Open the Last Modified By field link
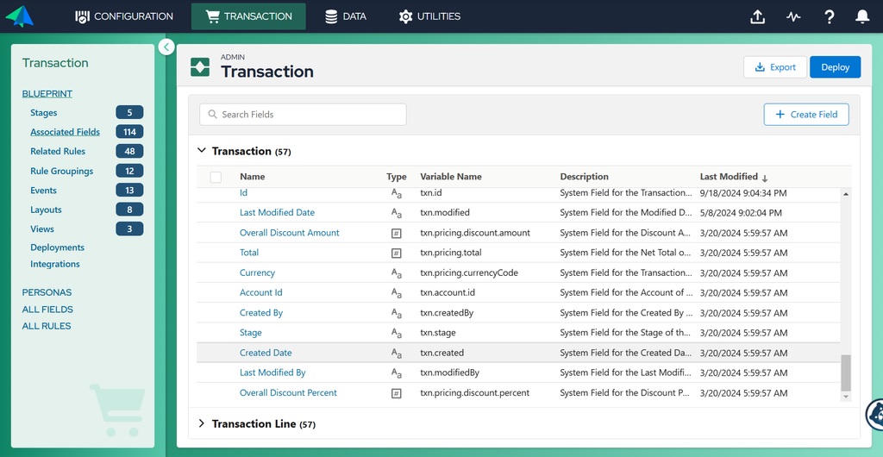The height and width of the screenshot is (457, 883). [272, 373]
